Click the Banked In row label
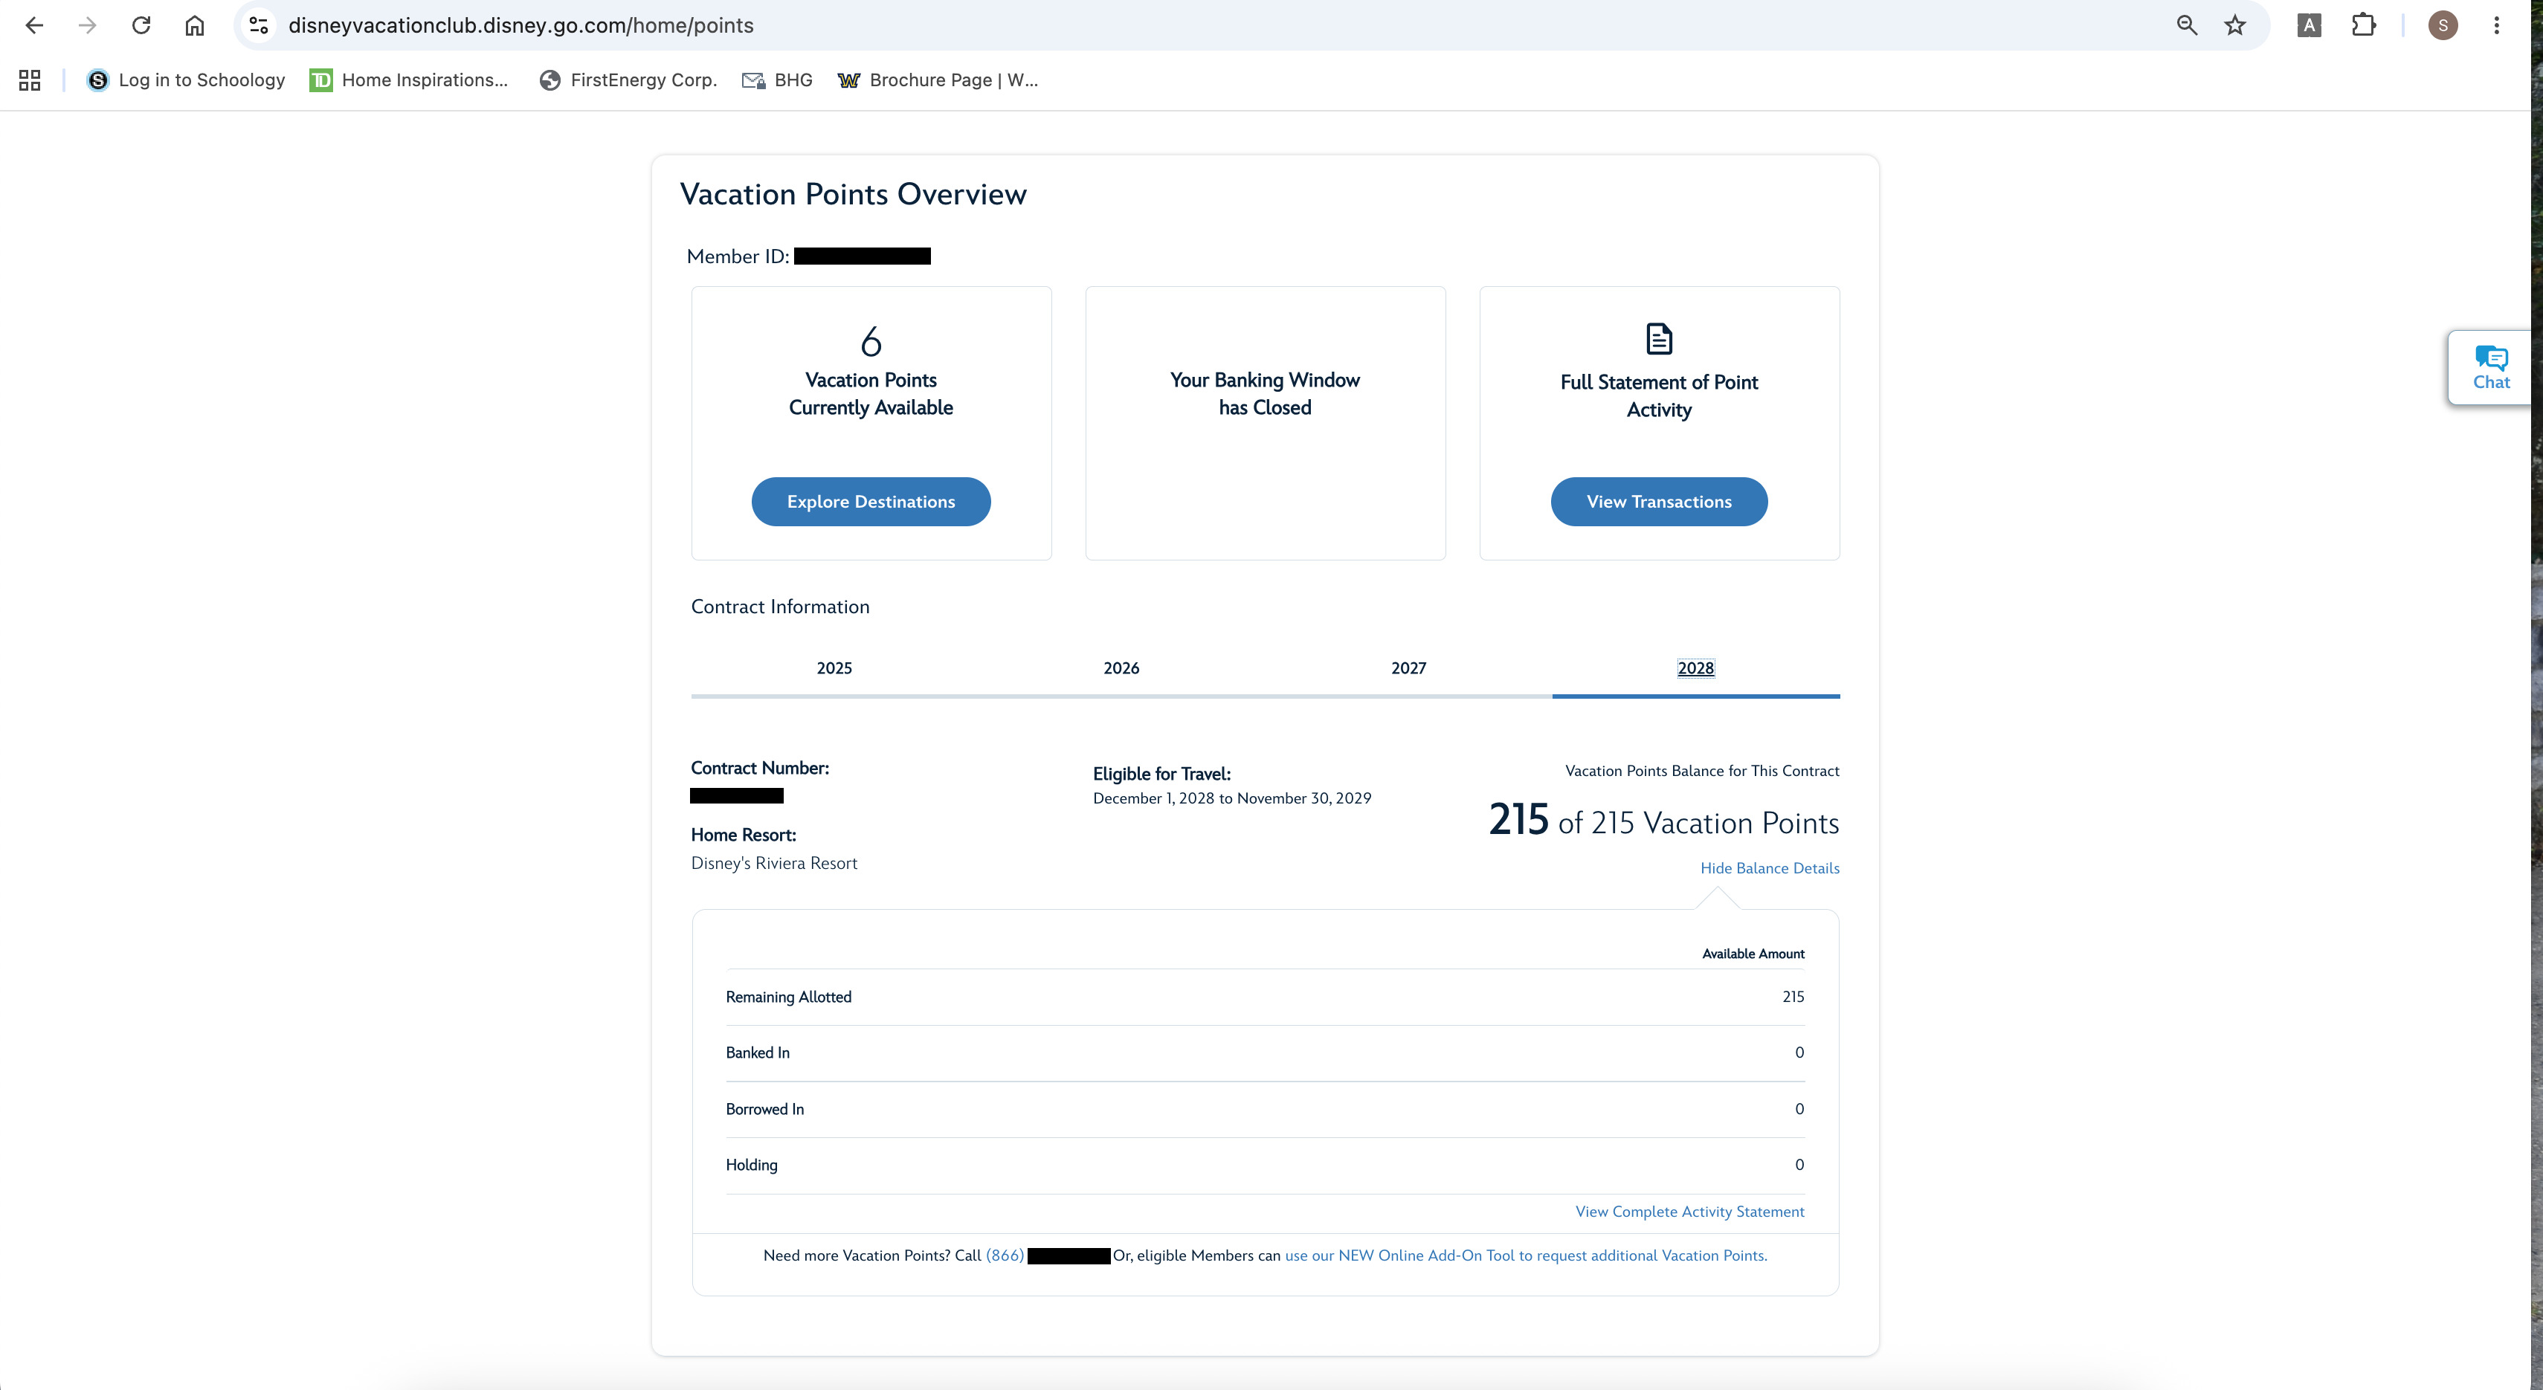 758,1053
